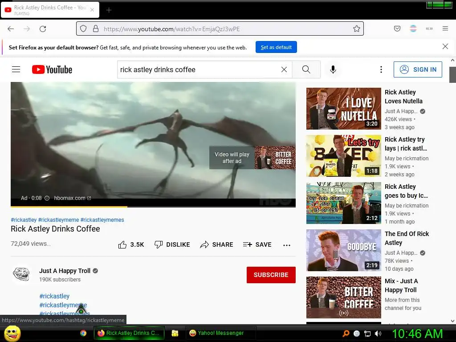Click the ad progress bar
This screenshot has height=342, width=456.
pos(153,207)
